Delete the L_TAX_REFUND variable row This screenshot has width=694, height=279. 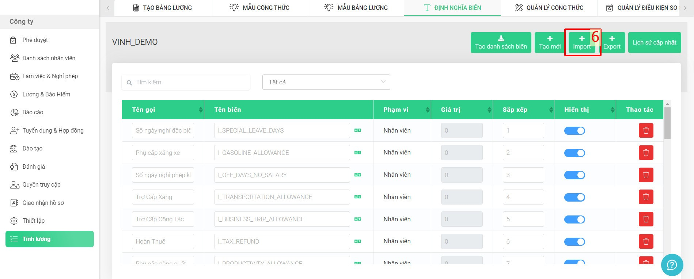click(646, 241)
